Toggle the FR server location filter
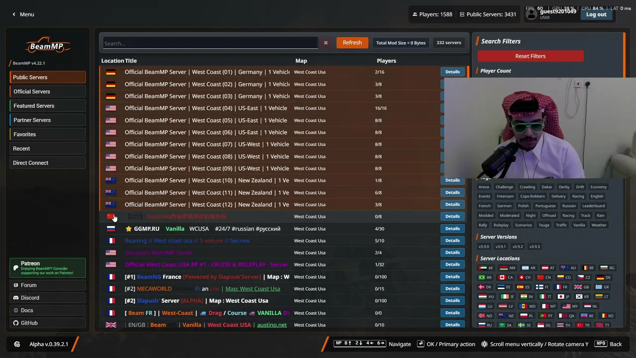Viewport: 636px width, 358px height. click(x=561, y=287)
